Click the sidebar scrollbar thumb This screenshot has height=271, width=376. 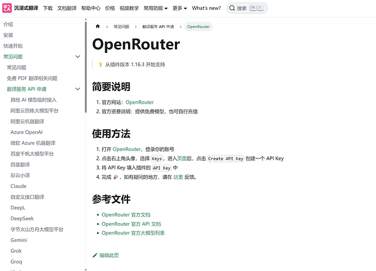pos(86,67)
